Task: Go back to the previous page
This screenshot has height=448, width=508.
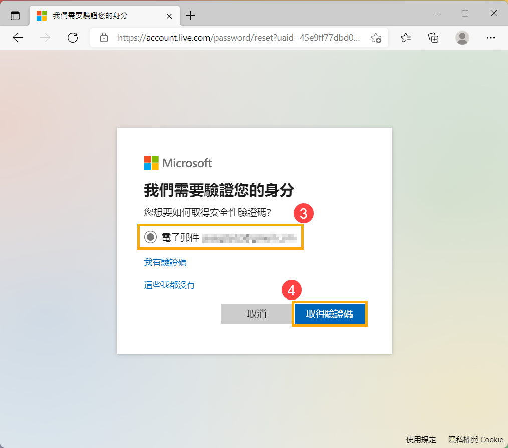Action: (x=18, y=38)
